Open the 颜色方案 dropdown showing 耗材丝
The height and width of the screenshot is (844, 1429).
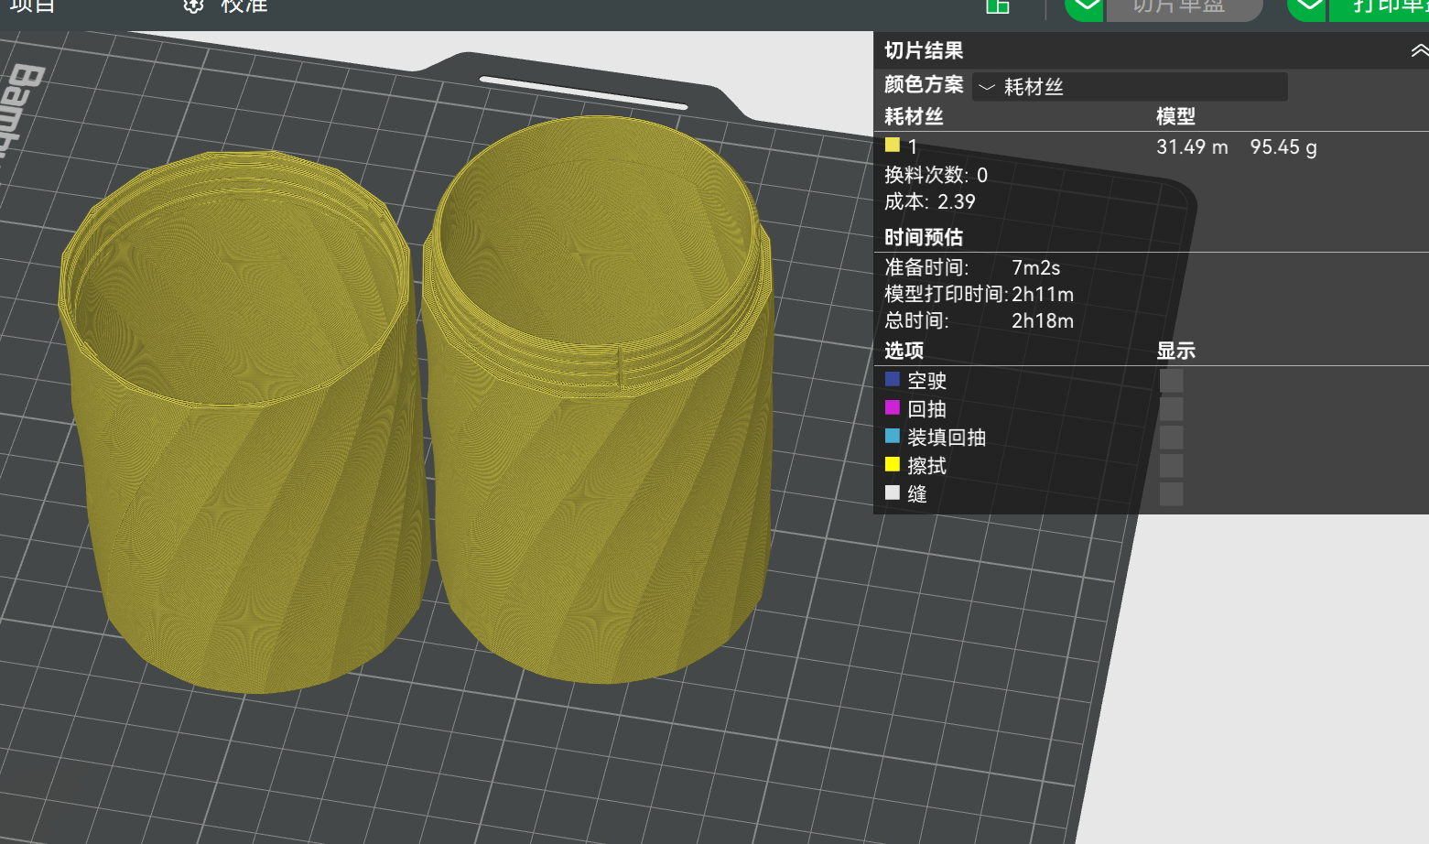pyautogui.click(x=1130, y=86)
